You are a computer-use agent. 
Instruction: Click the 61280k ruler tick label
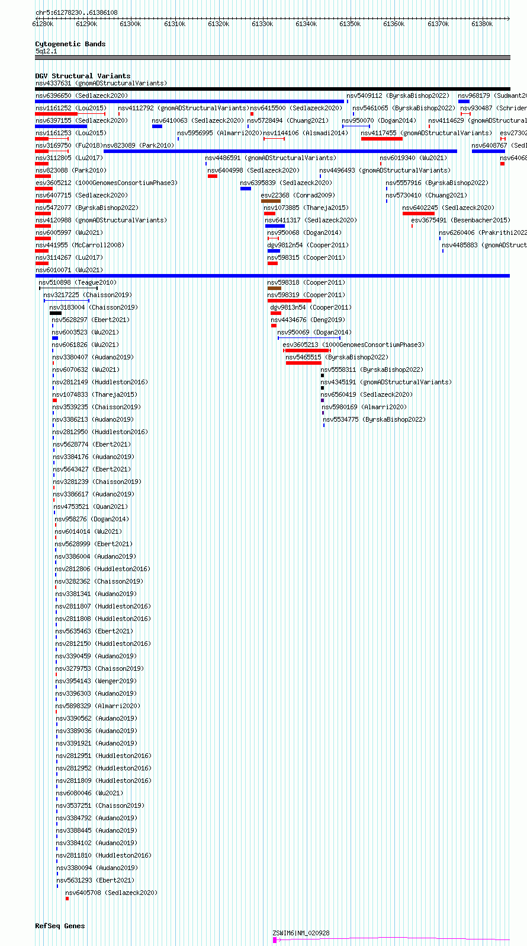tap(43, 24)
